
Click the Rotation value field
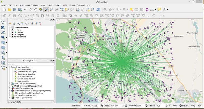(x=161, y=106)
